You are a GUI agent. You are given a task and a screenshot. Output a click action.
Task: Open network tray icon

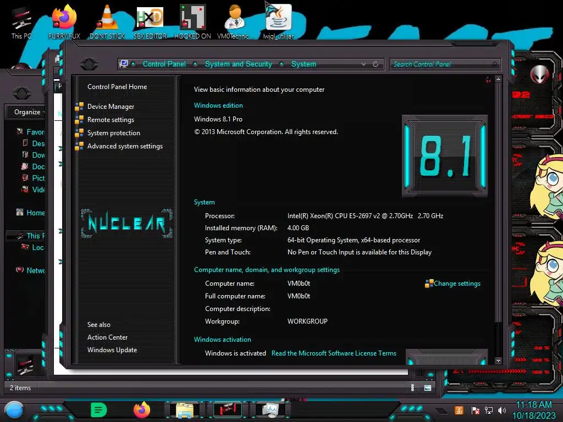488,410
